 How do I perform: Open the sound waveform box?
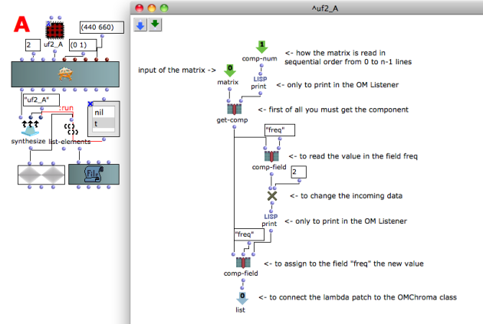pyautogui.click(x=41, y=175)
